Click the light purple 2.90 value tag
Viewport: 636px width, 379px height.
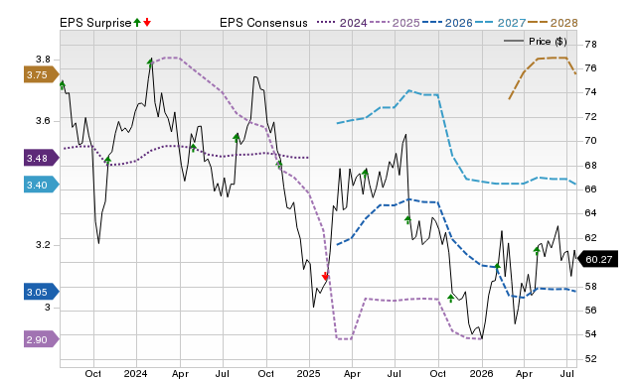(42, 339)
